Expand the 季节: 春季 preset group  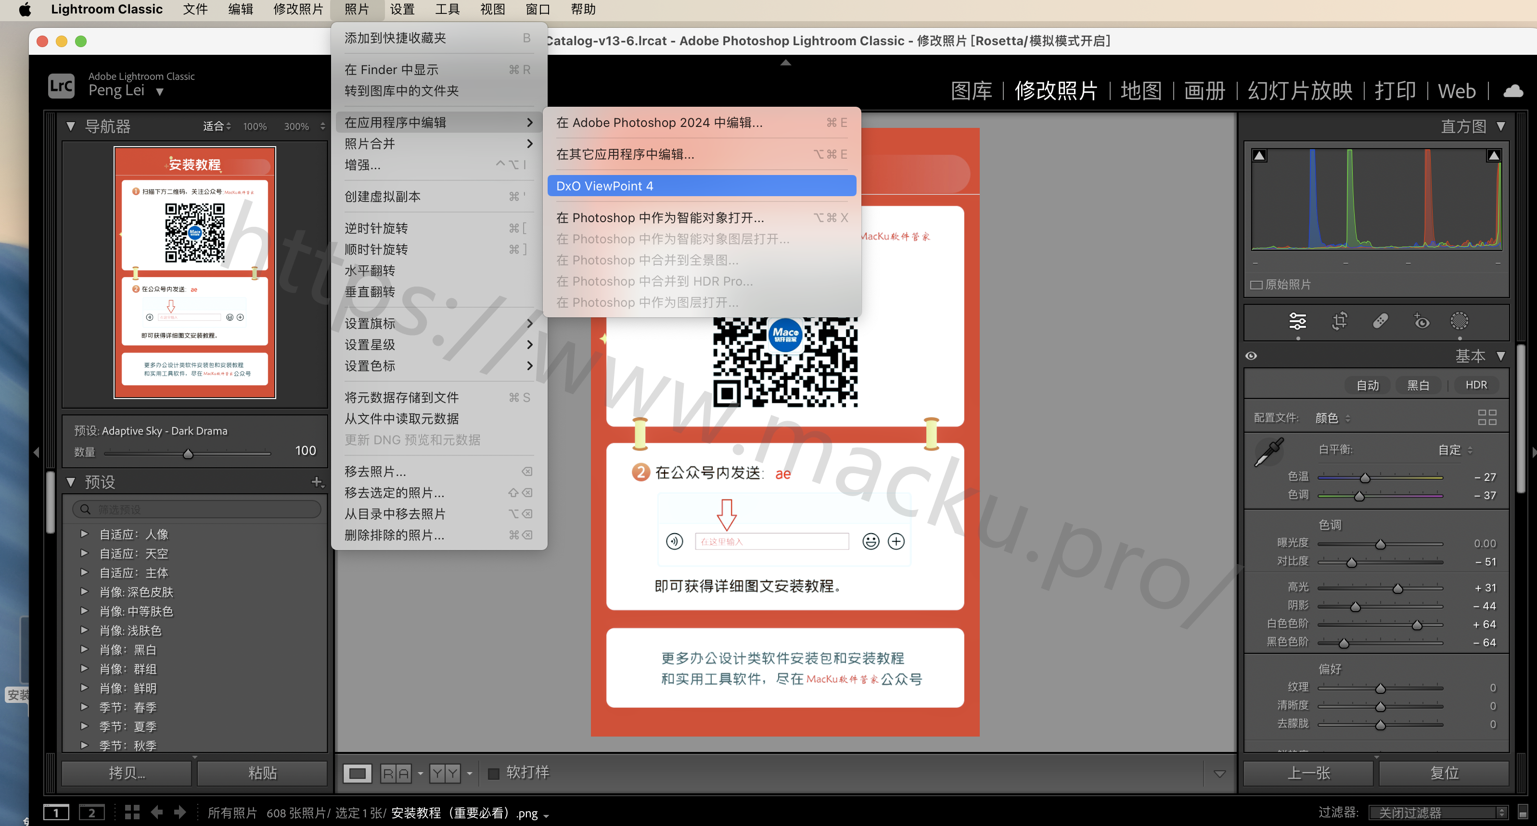pos(84,707)
